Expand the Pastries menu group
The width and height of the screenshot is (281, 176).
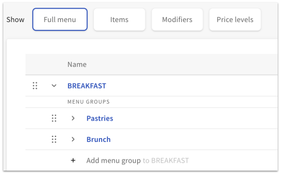73,118
